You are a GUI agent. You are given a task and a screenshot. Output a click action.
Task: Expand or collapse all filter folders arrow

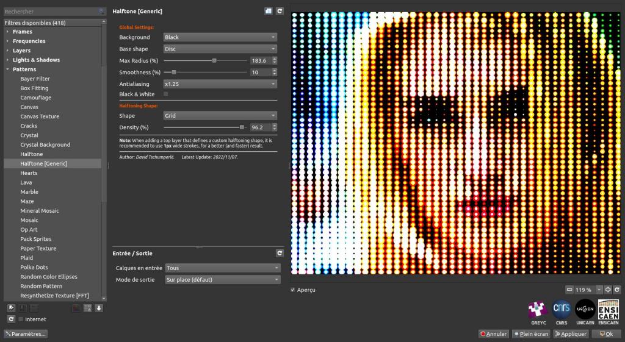[x=99, y=308]
